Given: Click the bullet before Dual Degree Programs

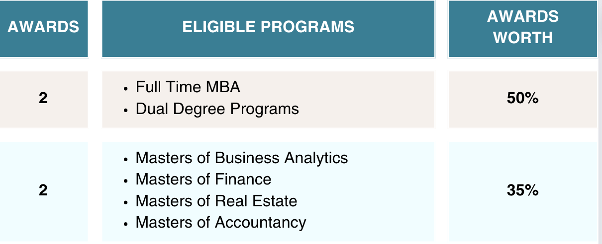Looking at the screenshot, I should click(x=126, y=110).
